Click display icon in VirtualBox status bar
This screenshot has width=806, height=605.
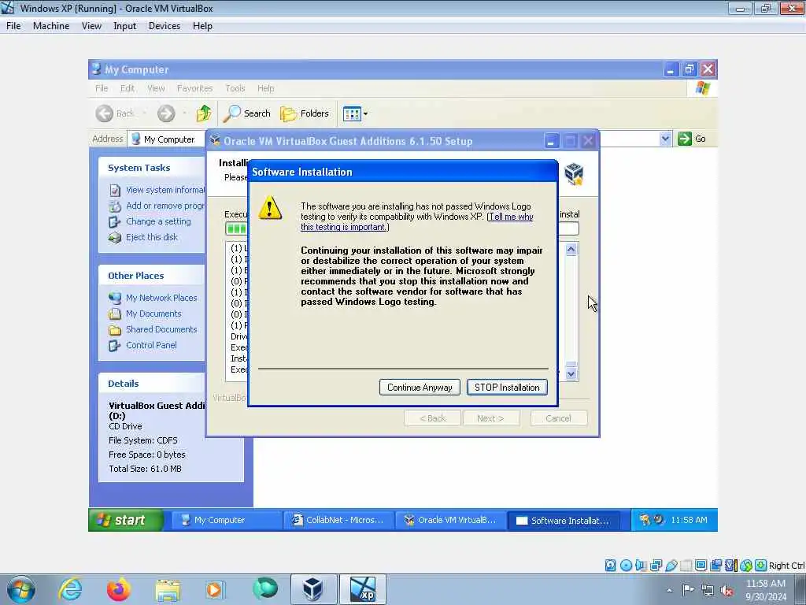click(701, 566)
